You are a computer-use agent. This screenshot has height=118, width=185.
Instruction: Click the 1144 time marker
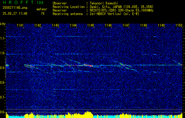tap(73, 25)
